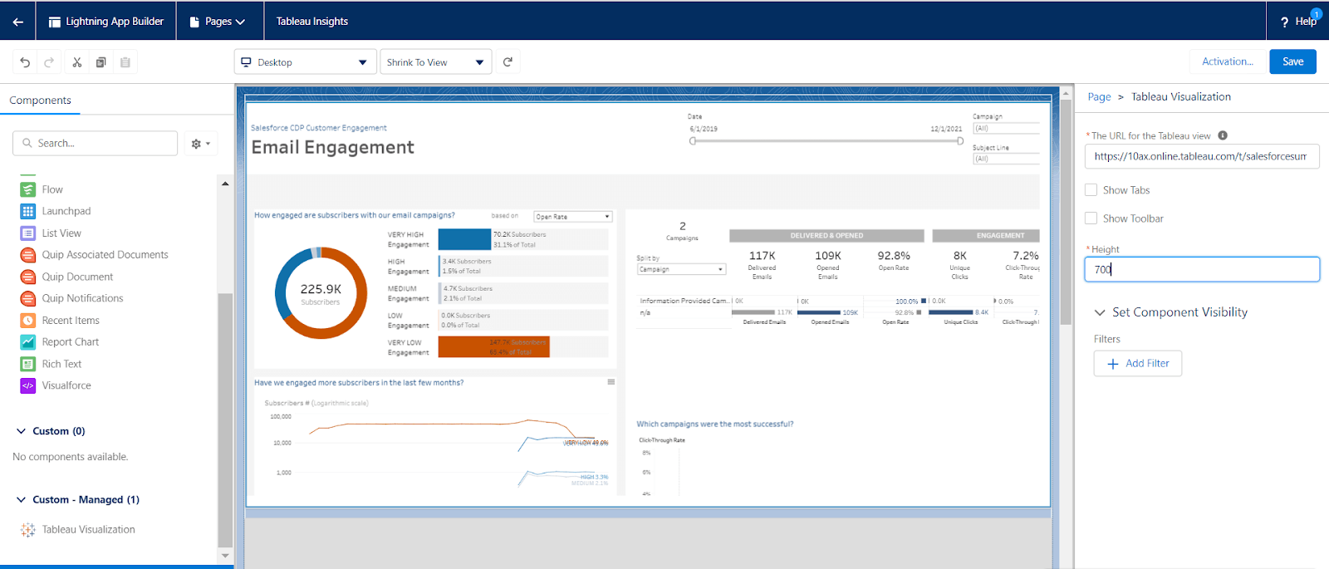
Task: Click the 225.9K Subscribers donut chart
Action: click(321, 292)
